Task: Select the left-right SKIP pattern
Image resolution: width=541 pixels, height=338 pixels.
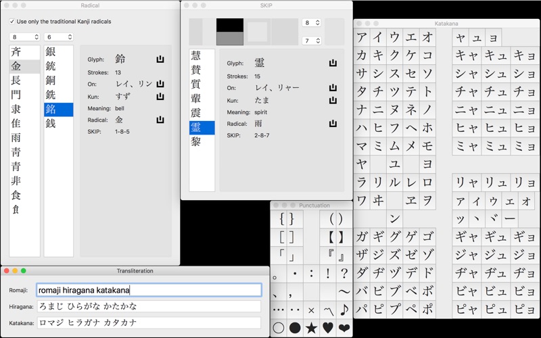Action: click(202, 32)
